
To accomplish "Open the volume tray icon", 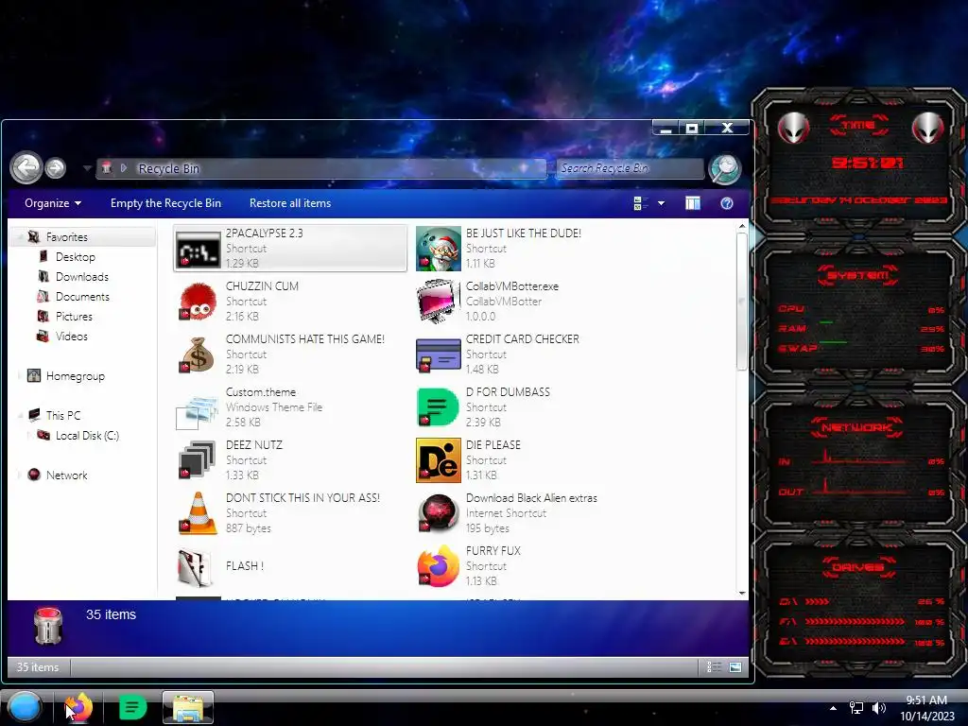I will (879, 708).
